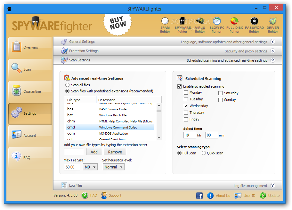Open the Facebook page icon

click(x=199, y=196)
